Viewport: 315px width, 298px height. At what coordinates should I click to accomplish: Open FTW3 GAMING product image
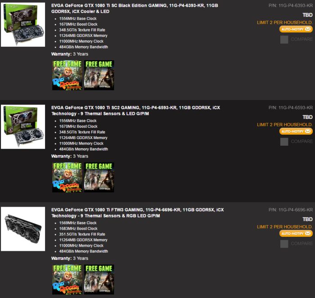23,229
